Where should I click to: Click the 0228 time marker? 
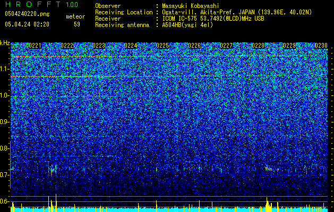258,46
